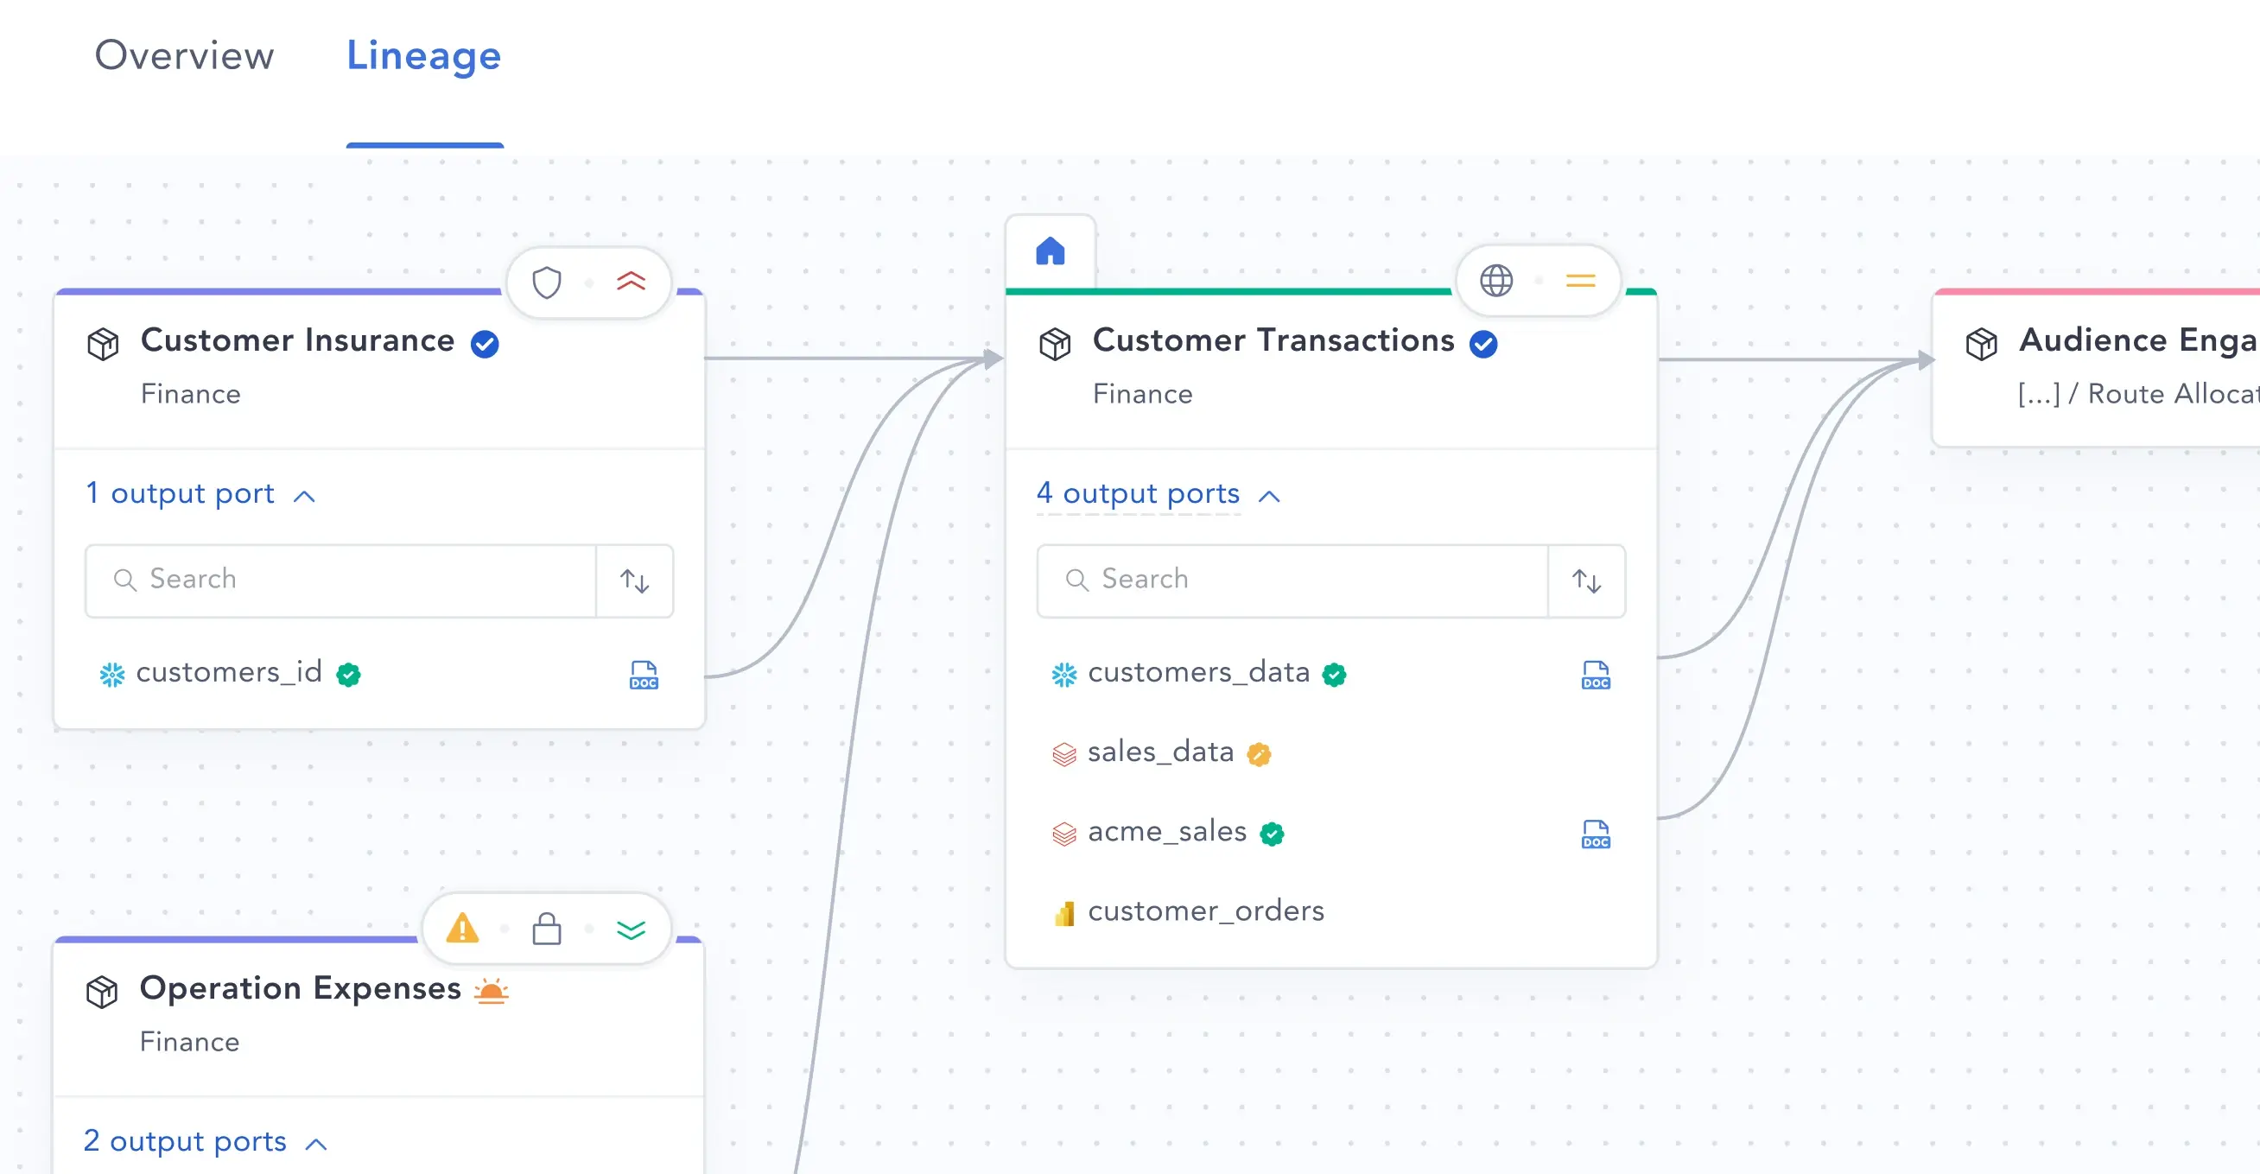
Task: Click the Customer Insurance package icon
Action: pos(103,343)
